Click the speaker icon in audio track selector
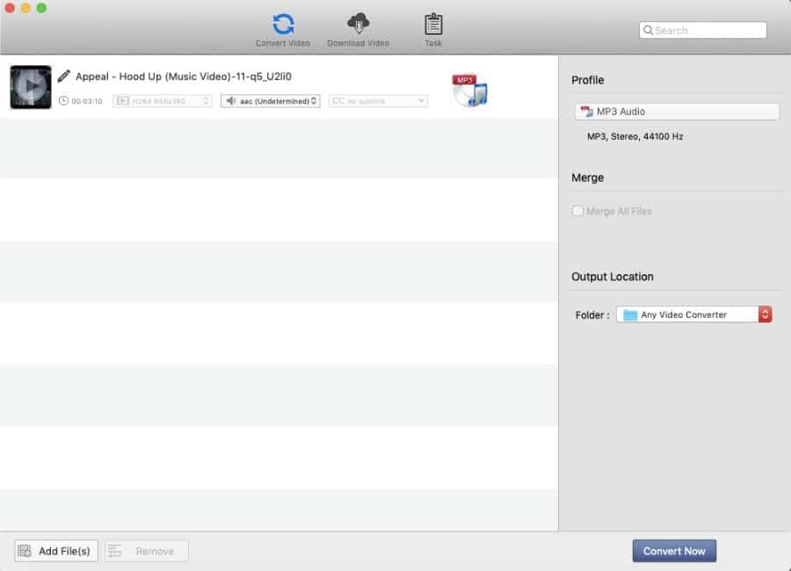This screenshot has width=791, height=571. (x=230, y=101)
